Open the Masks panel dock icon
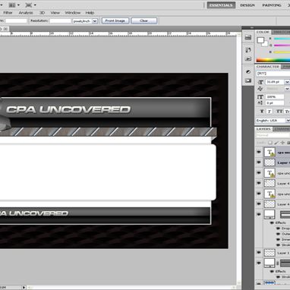The width and height of the screenshot is (290, 290). coord(248,80)
